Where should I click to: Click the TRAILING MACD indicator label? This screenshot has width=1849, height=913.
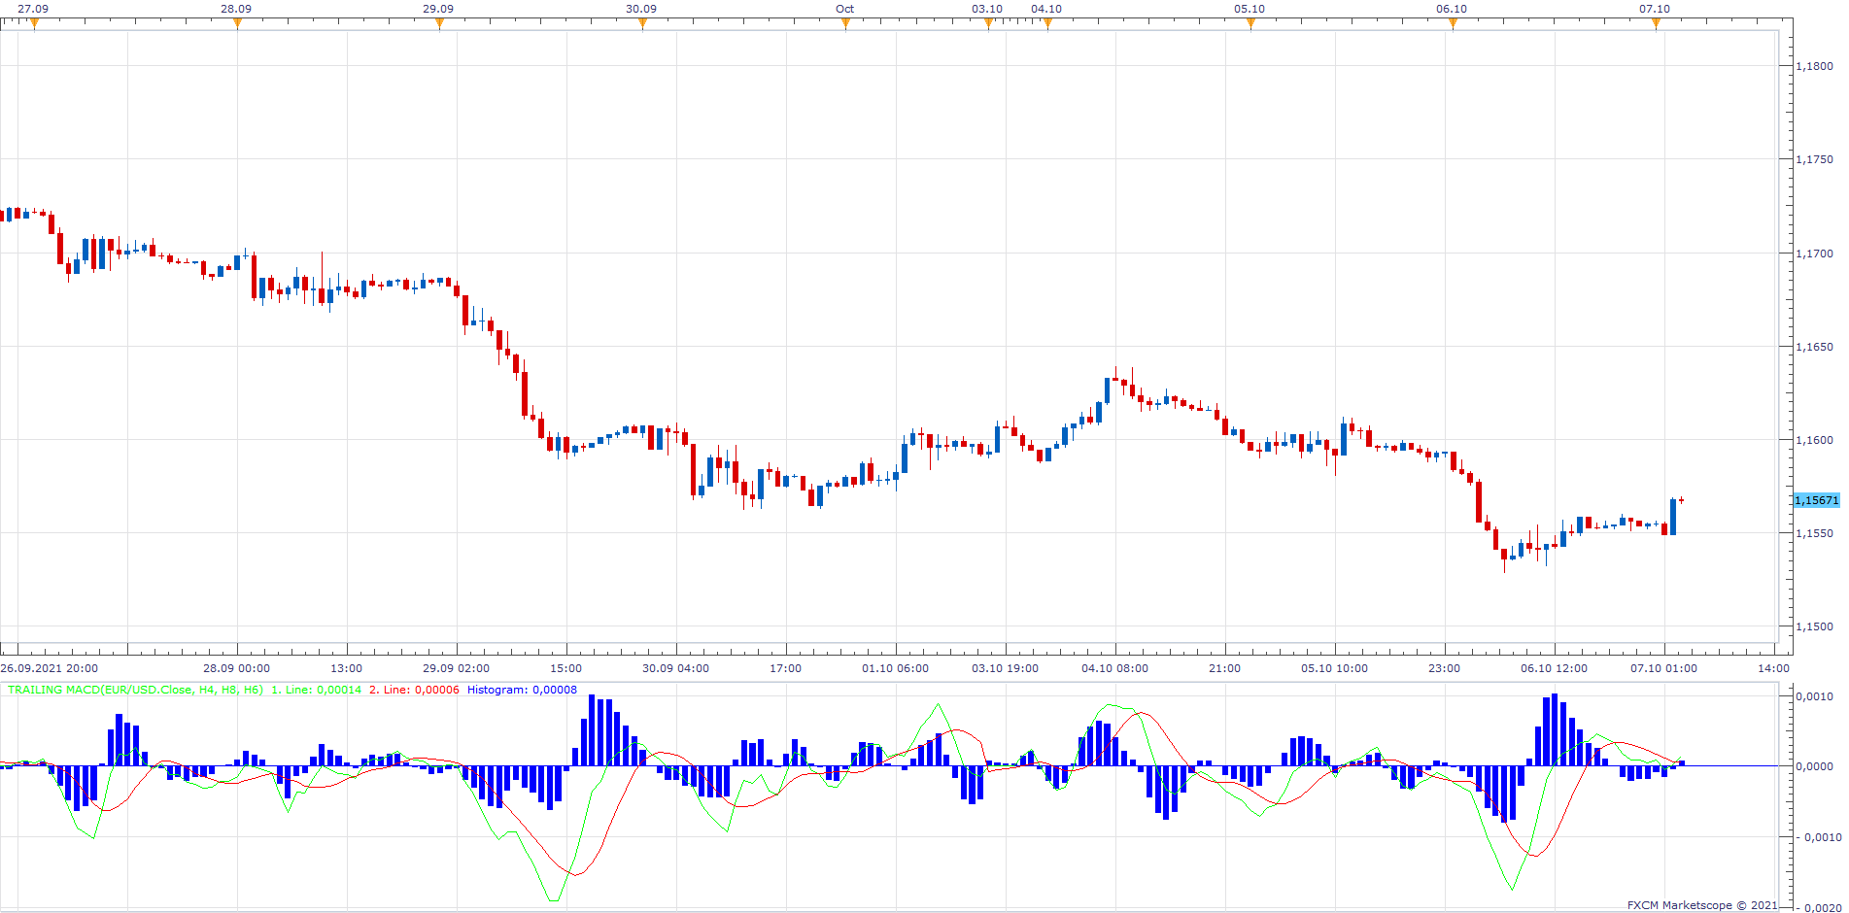(x=135, y=690)
